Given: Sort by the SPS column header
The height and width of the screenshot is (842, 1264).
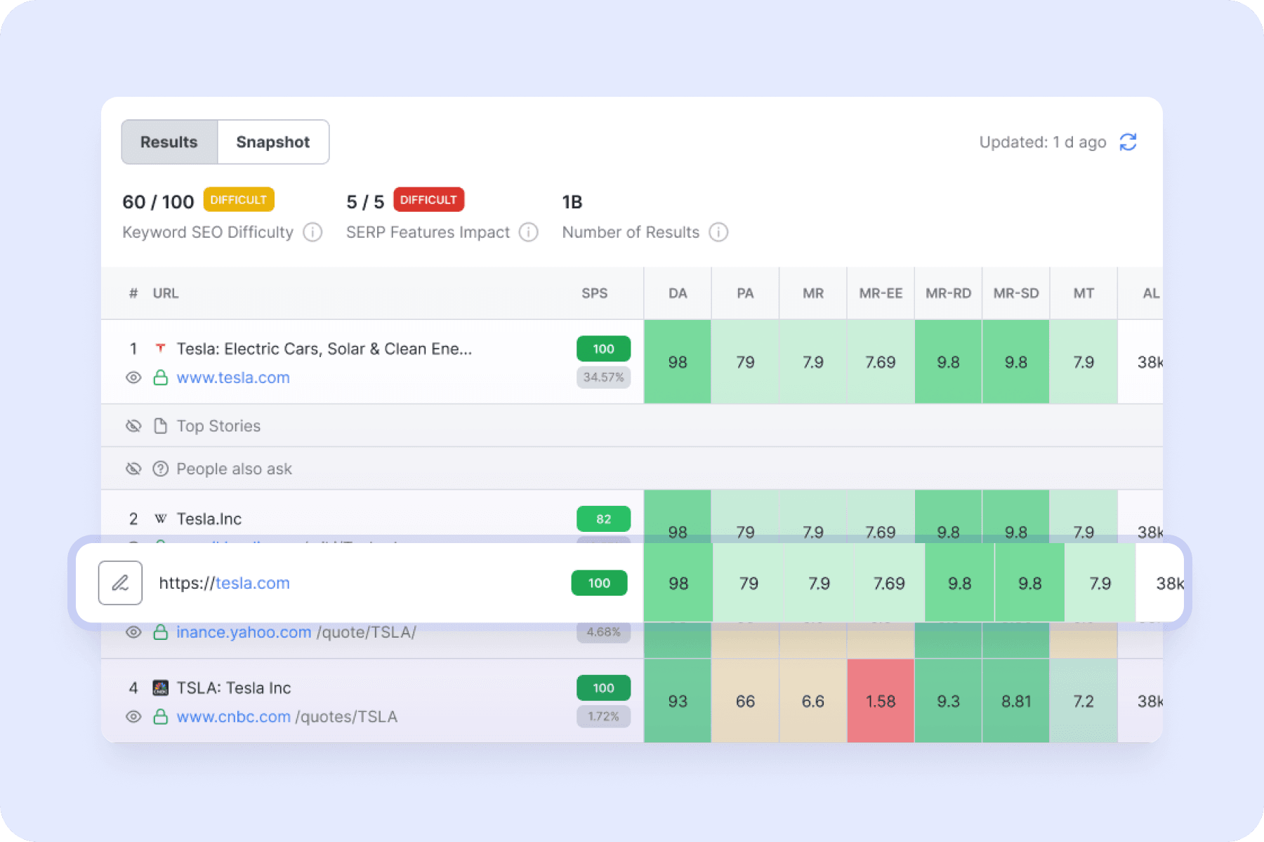Looking at the screenshot, I should [594, 293].
